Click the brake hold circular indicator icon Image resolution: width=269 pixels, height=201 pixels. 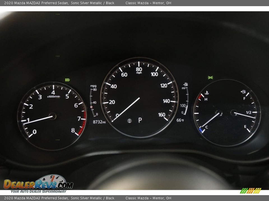pyautogui.click(x=129, y=121)
